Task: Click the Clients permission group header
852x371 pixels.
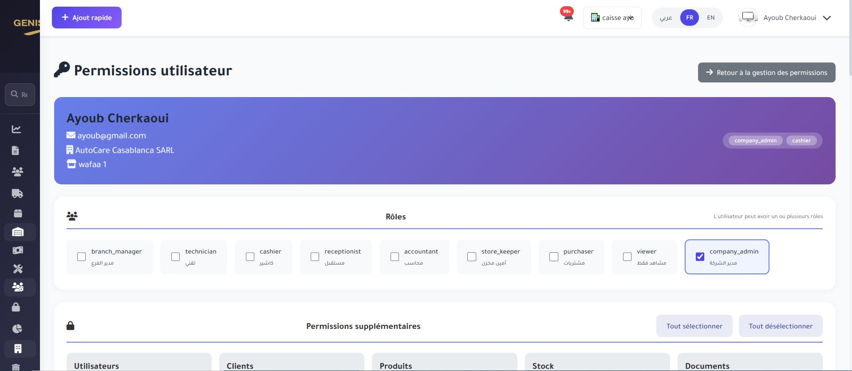Action: (x=292, y=362)
